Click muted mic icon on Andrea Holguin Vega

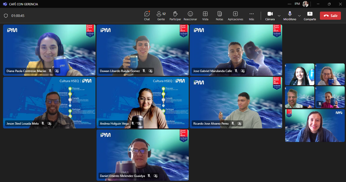(x=133, y=124)
